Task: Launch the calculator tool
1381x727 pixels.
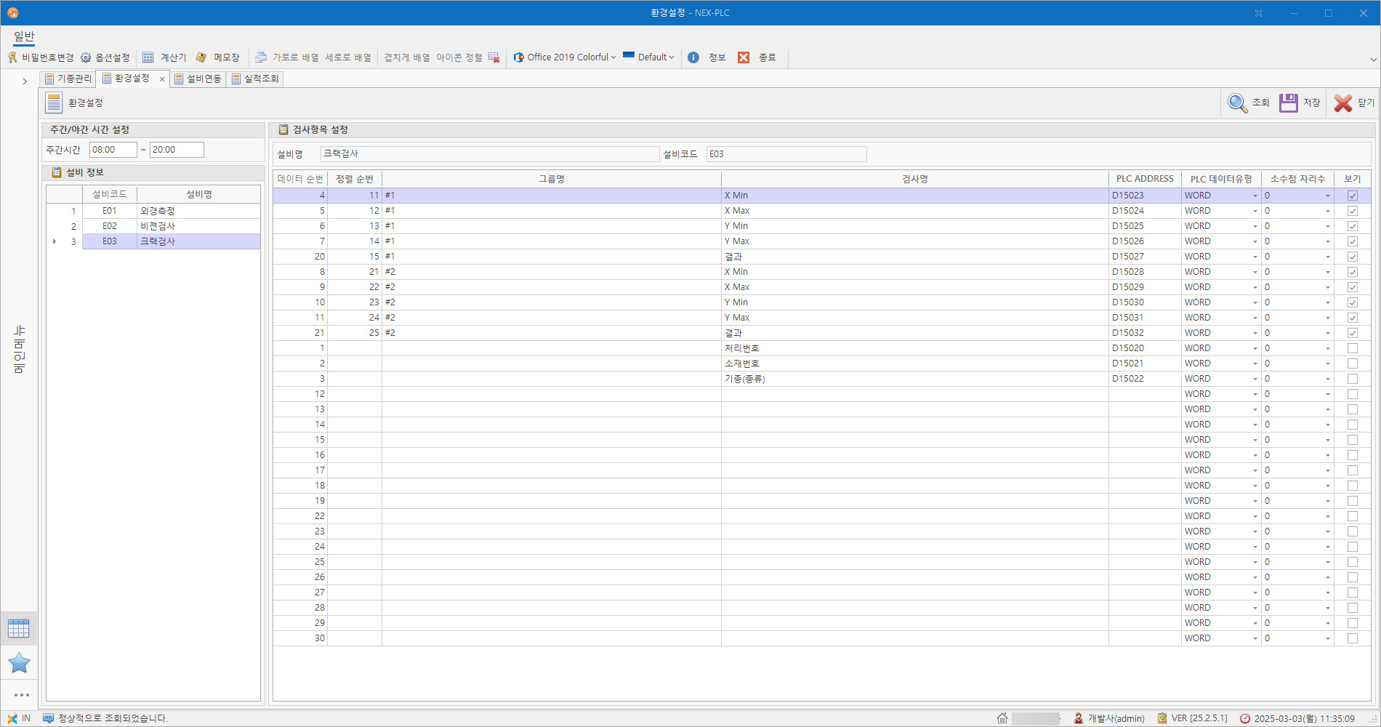Action: (148, 57)
